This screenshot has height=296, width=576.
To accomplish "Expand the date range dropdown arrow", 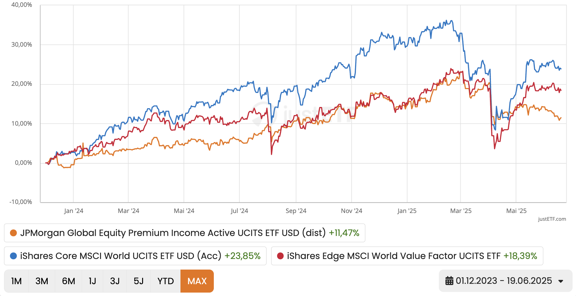I will [560, 281].
